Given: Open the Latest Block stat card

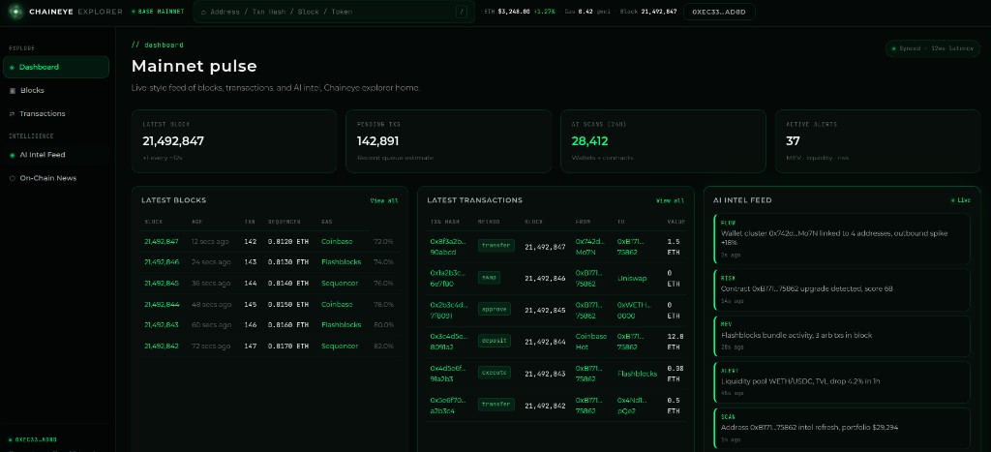Looking at the screenshot, I should pos(234,141).
